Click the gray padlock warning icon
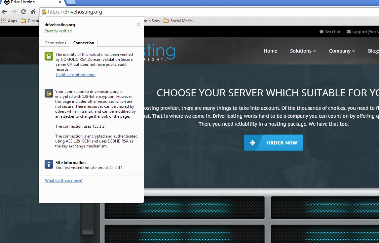This screenshot has width=379, height=243. click(49, 93)
